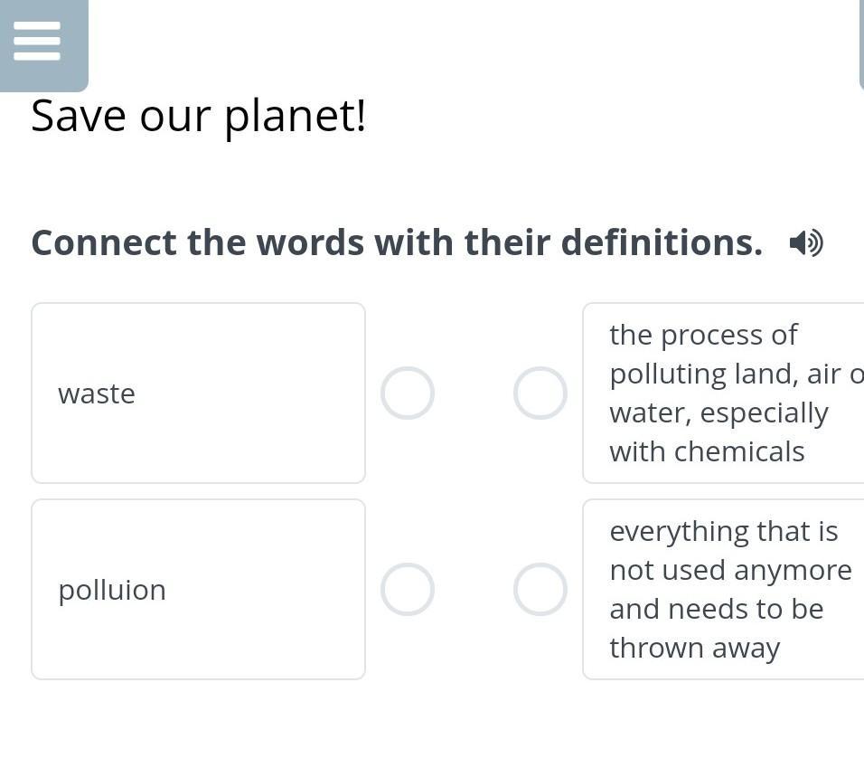Click the word "planet!" in the title
Screen dimensions: 864x768
pyautogui.click(x=295, y=116)
